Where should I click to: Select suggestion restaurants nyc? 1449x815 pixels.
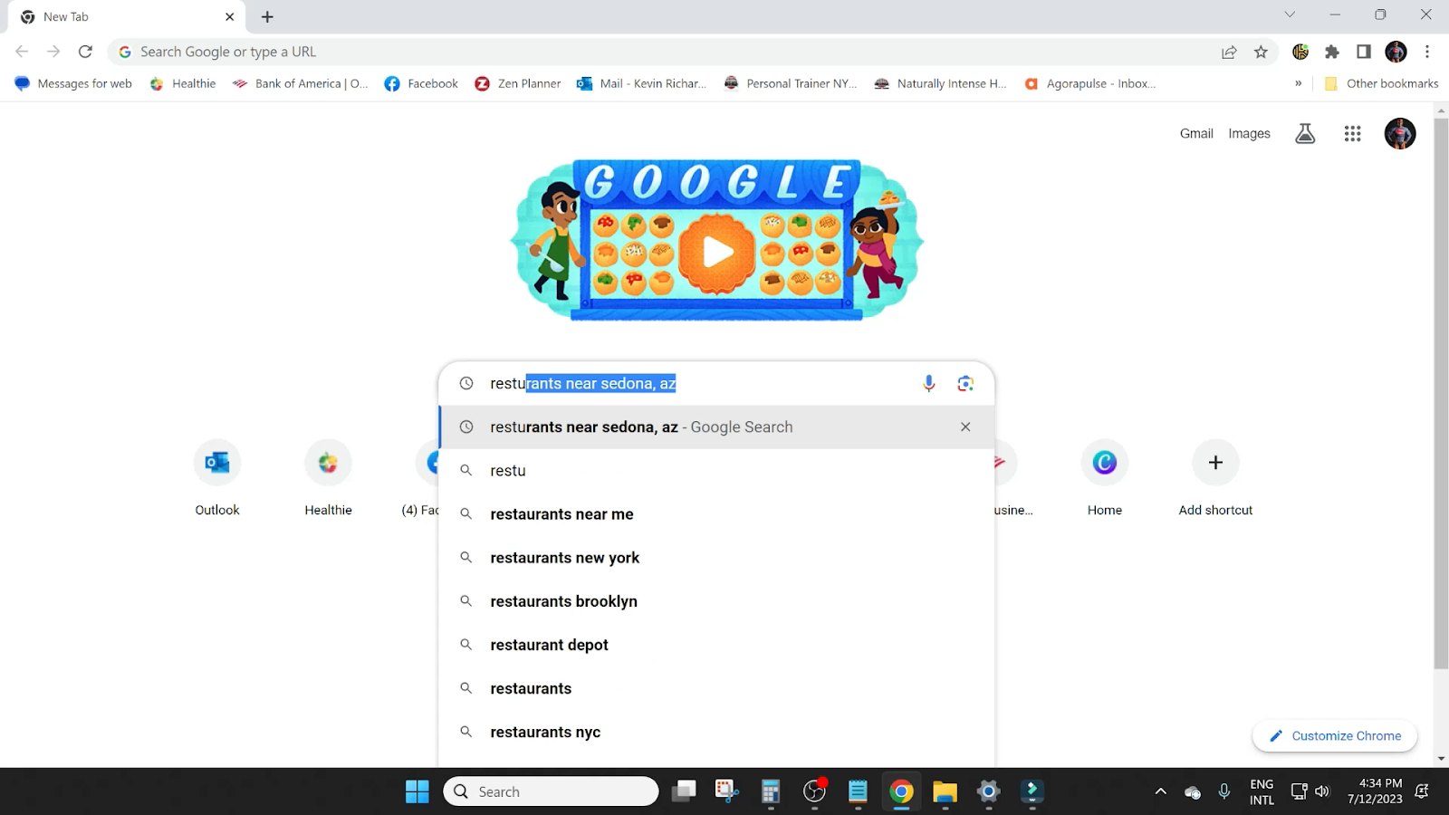coord(716,732)
